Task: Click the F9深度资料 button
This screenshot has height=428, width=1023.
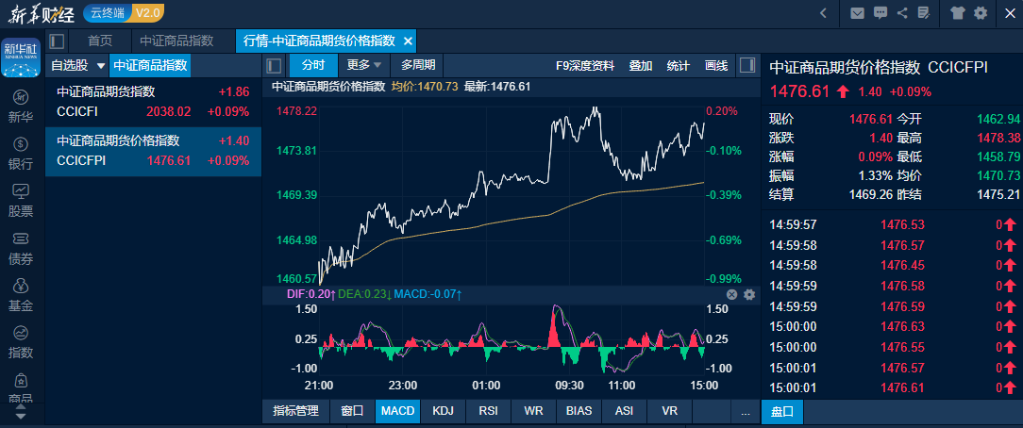Action: tap(584, 66)
